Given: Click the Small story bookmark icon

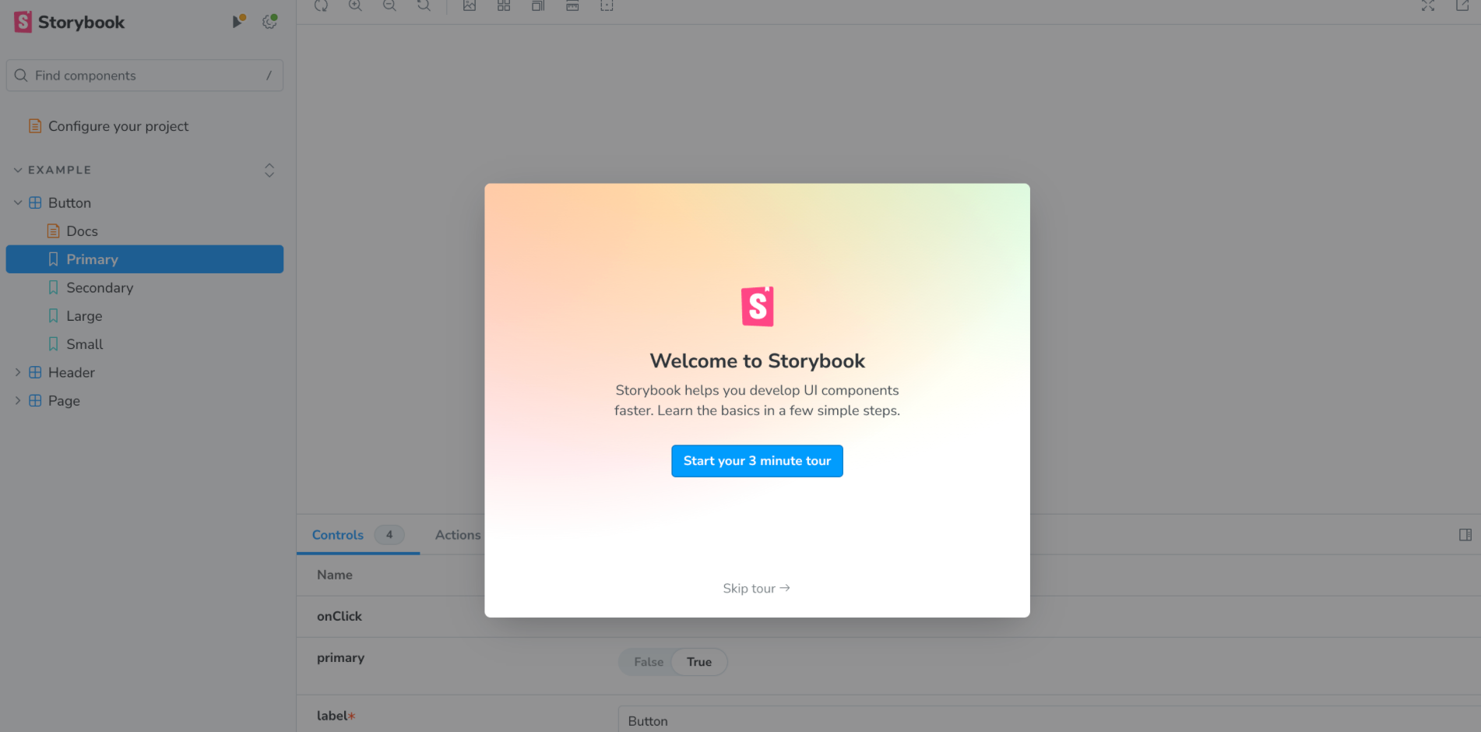Looking at the screenshot, I should click(53, 343).
